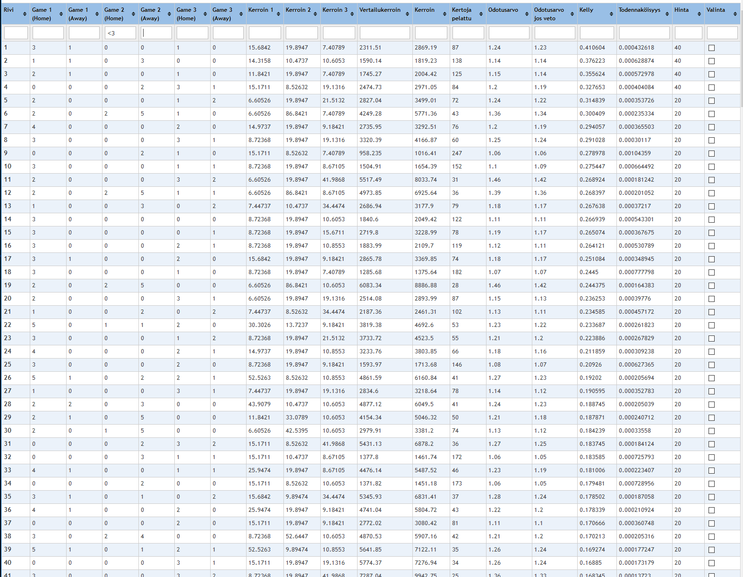Focus the Kerroin 2 filter input
The image size is (743, 577).
(301, 33)
